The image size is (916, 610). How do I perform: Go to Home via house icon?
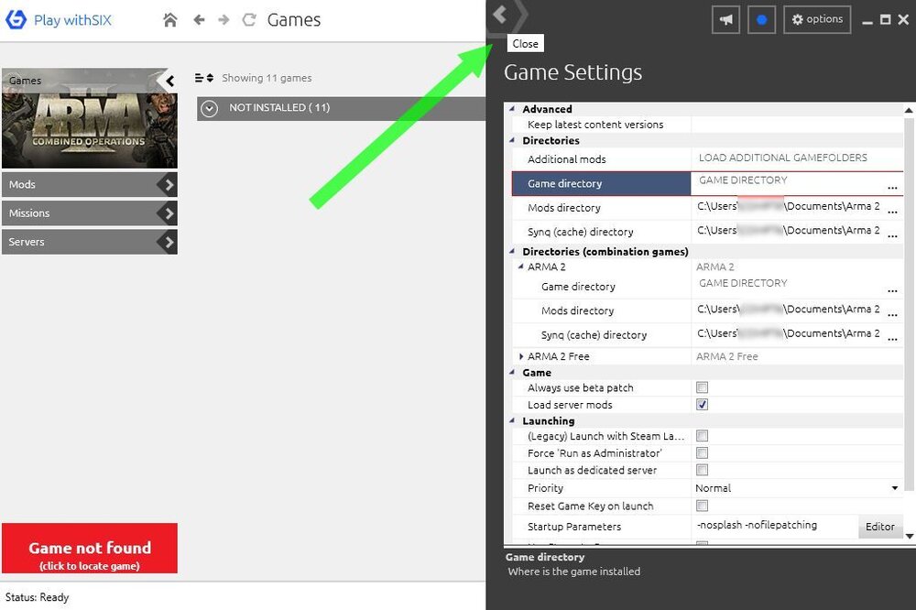(x=170, y=20)
